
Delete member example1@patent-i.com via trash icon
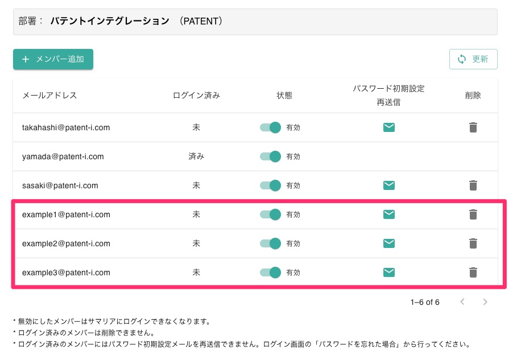tap(473, 214)
